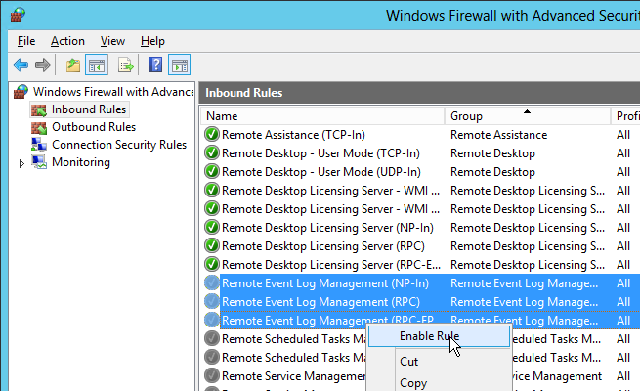This screenshot has width=640, height=391.
Task: Toggle the Show/Hide Action Pane icon
Action: click(179, 65)
